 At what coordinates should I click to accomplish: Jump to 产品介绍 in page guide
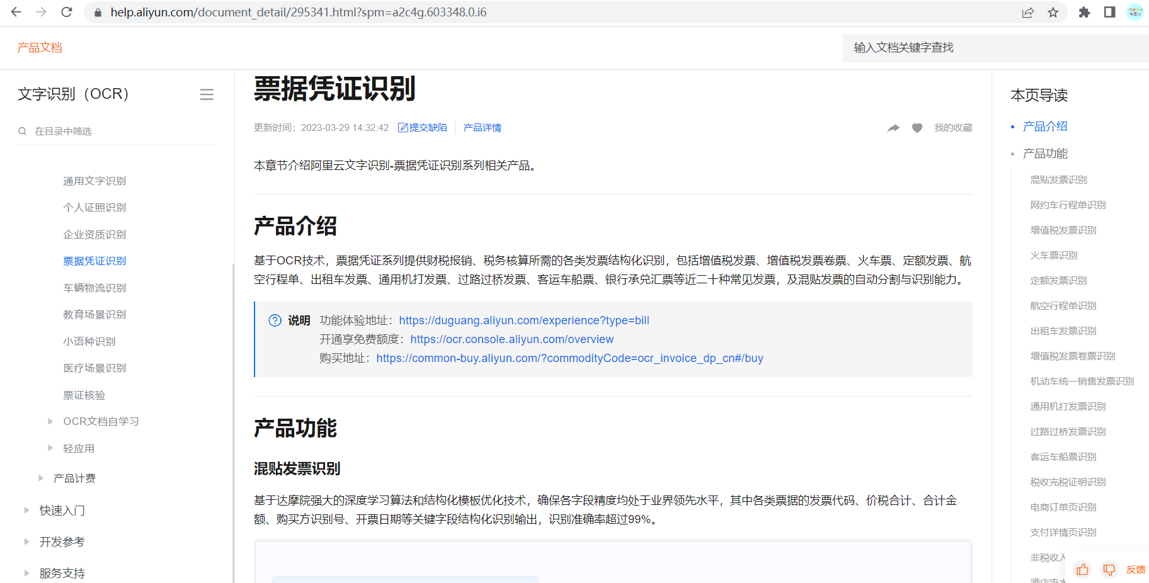click(1045, 127)
